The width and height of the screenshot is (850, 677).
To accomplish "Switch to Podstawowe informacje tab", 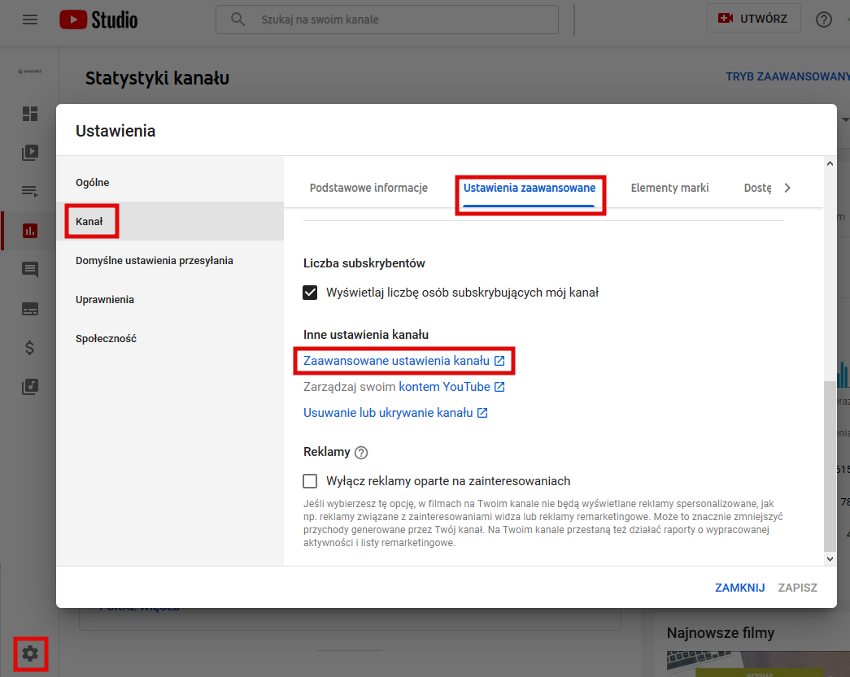I will point(368,188).
